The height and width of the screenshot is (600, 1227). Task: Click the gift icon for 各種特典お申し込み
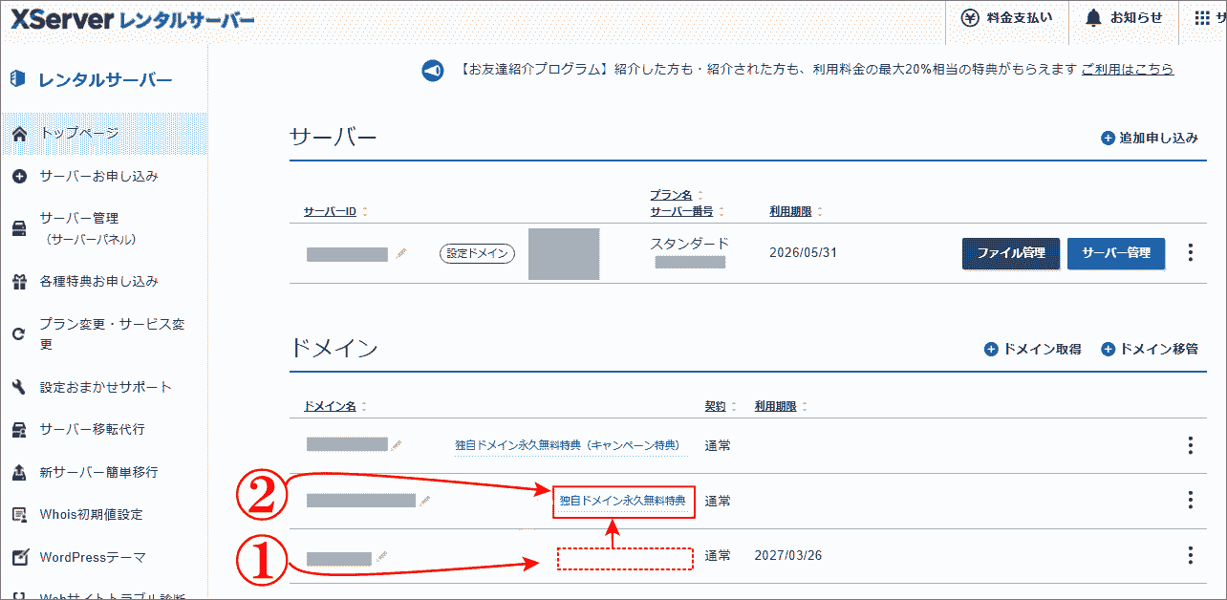coord(18,282)
